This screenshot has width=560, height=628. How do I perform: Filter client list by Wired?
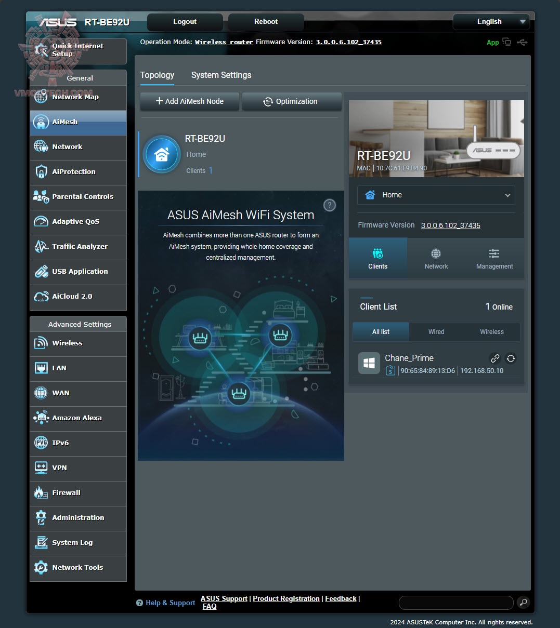[436, 332]
